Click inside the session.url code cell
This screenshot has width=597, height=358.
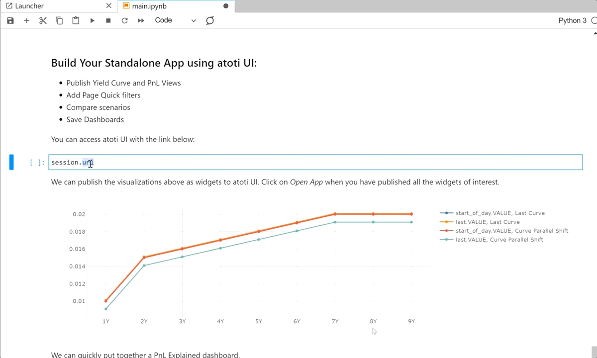tap(298, 163)
